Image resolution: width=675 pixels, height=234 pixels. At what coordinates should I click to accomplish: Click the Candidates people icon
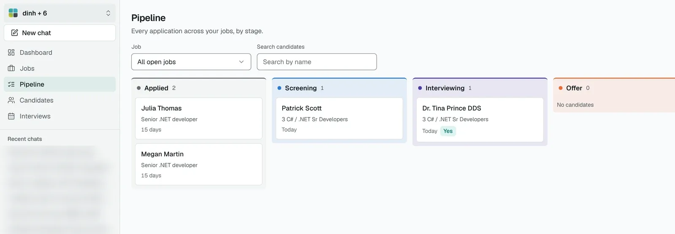point(11,100)
